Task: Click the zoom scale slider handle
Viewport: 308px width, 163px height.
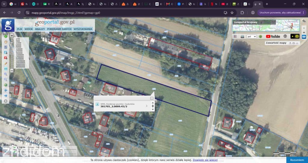Action: click(12, 43)
